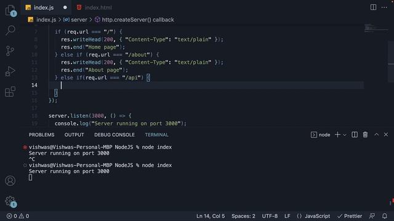Screen dimensions: 394x221
Task: Click line number 18 in gutter
Action: click(34, 116)
